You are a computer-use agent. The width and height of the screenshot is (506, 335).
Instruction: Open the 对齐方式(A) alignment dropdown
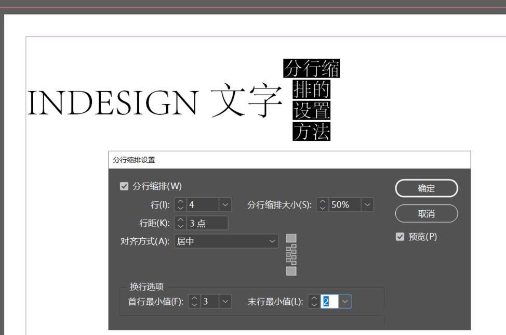coord(272,241)
